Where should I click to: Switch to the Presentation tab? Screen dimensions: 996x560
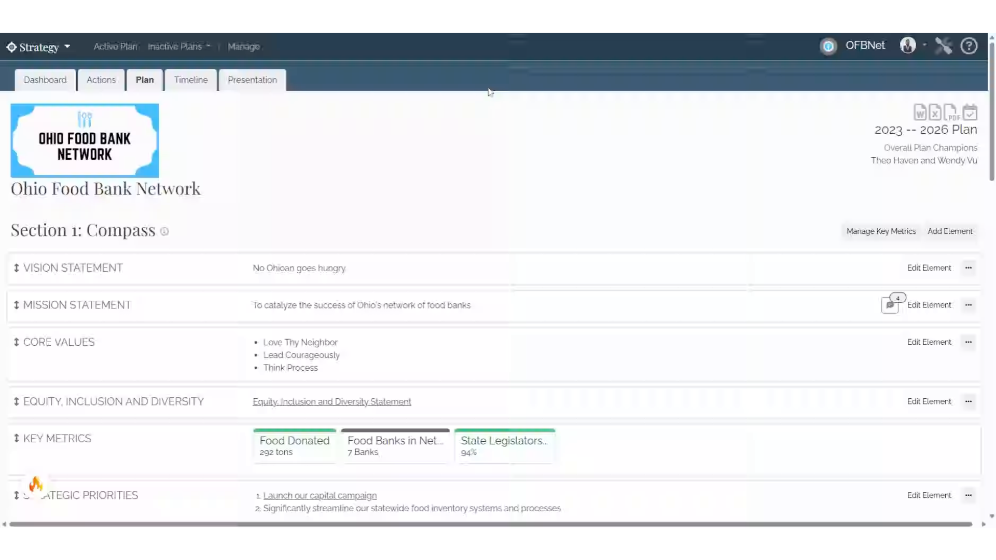253,80
